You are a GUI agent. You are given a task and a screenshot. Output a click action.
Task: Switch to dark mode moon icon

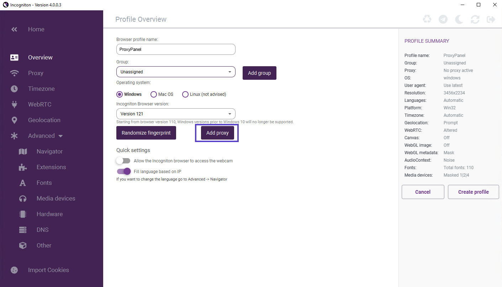click(459, 19)
